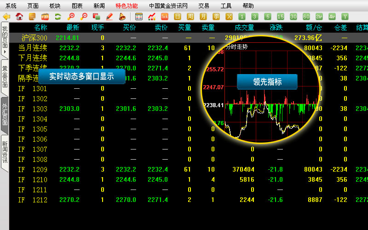This screenshot has width=368, height=230.
Task: Zoom in with the plus magnifier
Action: click(x=71, y=17)
